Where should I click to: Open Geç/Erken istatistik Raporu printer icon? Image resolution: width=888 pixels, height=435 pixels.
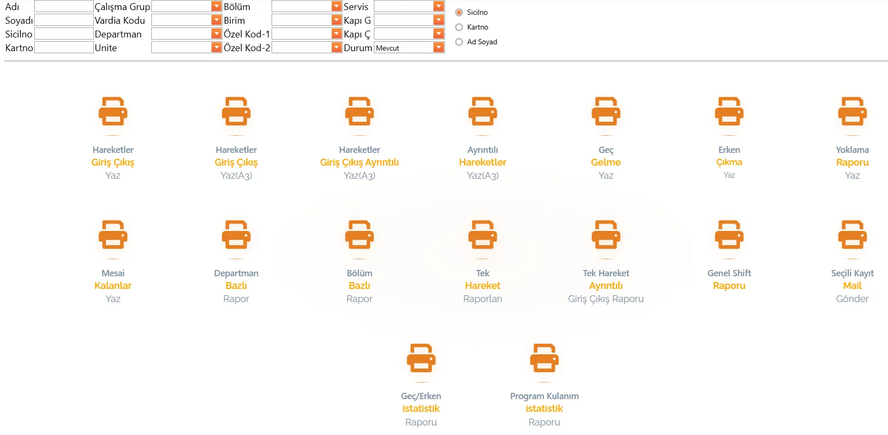click(421, 359)
